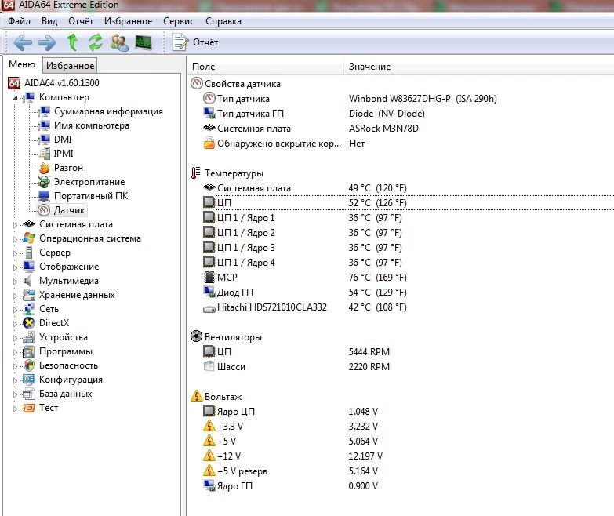The image size is (614, 516).
Task: Click the База данных icon
Action: [x=28, y=394]
